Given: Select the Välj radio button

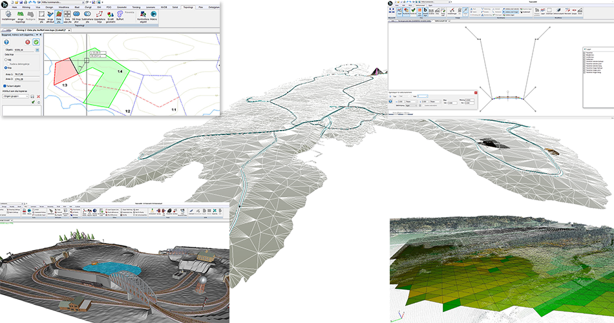Looking at the screenshot, I should tap(6, 59).
